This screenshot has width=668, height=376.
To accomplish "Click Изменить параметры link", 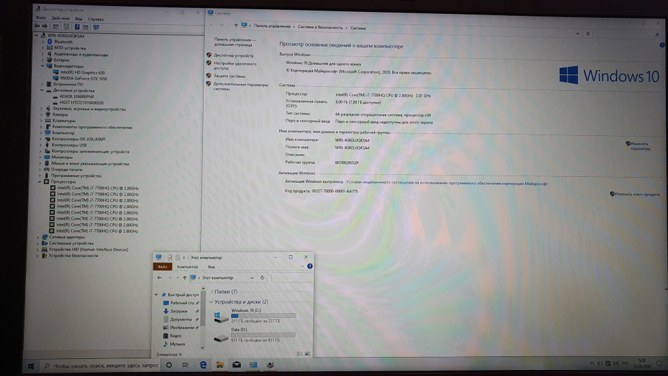I will click(640, 146).
